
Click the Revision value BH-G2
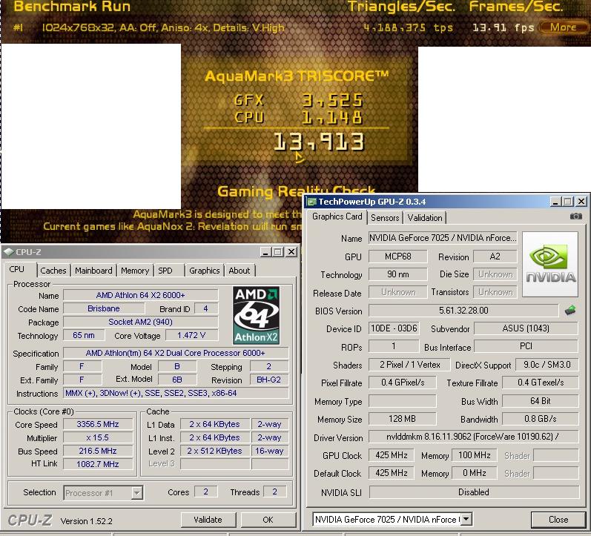click(x=268, y=380)
